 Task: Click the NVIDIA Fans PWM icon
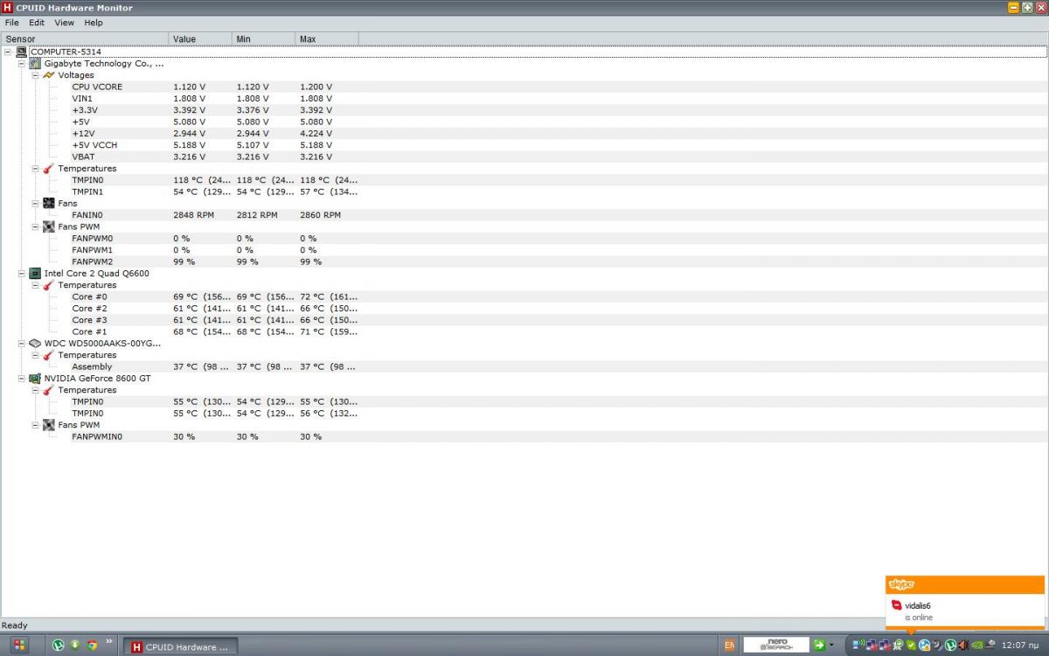49,425
